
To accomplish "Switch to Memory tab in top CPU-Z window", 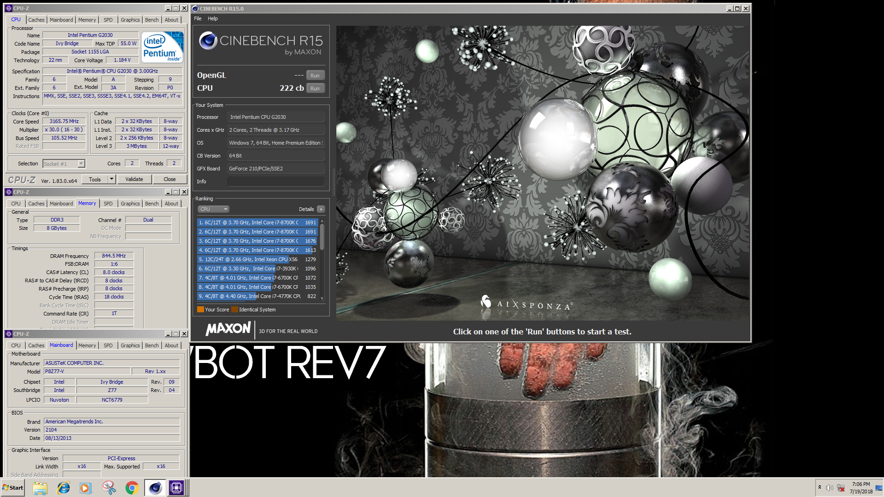I will [x=87, y=20].
